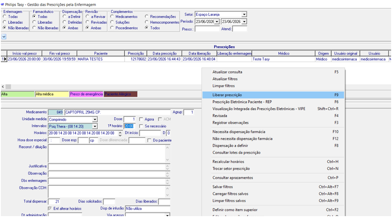The image size is (392, 217).
Task: Click the blue expand filters arrow icon
Action: click(x=4, y=37)
